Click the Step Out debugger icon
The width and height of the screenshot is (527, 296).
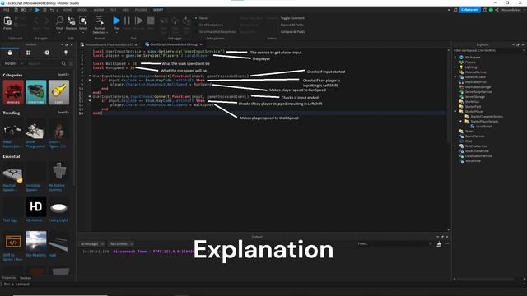point(187,21)
